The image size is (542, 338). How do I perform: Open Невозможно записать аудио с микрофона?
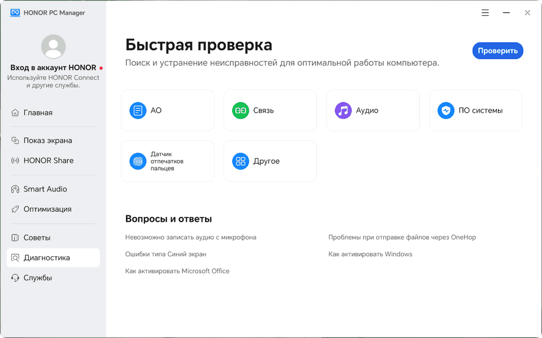(191, 237)
